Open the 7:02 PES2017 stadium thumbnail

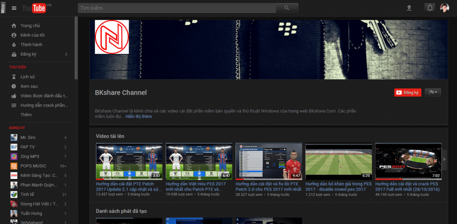[408, 162]
